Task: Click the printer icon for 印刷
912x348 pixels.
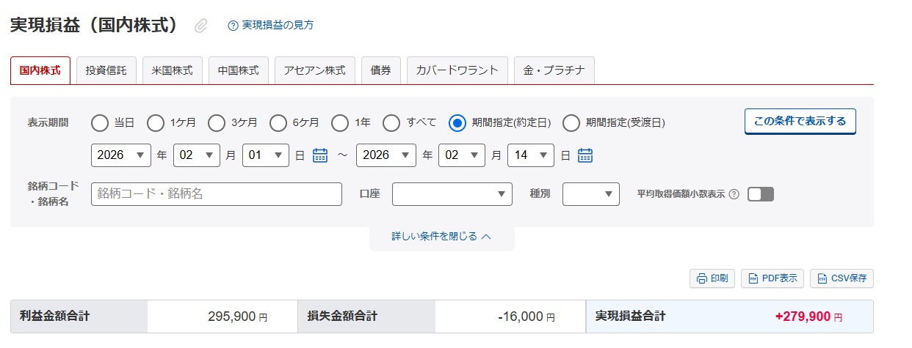Action: pyautogui.click(x=701, y=278)
